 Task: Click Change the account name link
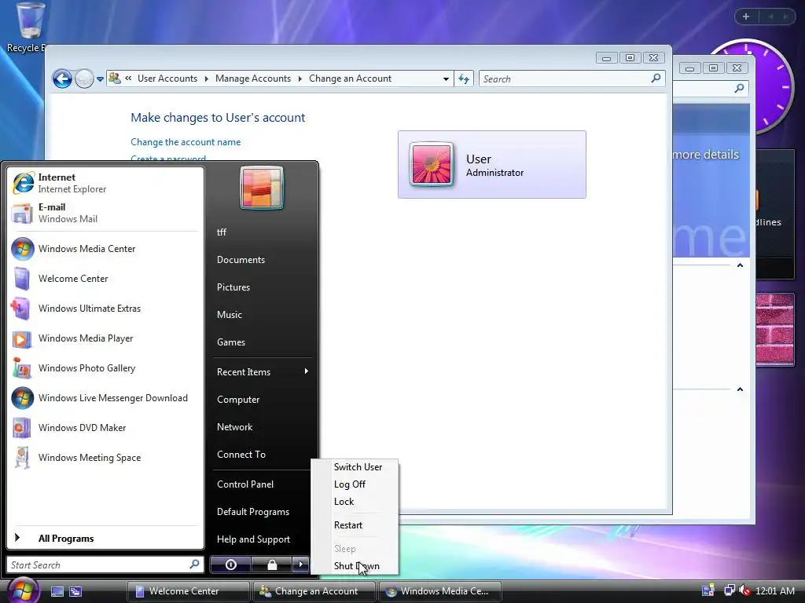pyautogui.click(x=186, y=142)
